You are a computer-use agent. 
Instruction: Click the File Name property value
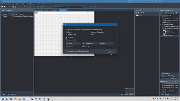click(x=23, y=15)
